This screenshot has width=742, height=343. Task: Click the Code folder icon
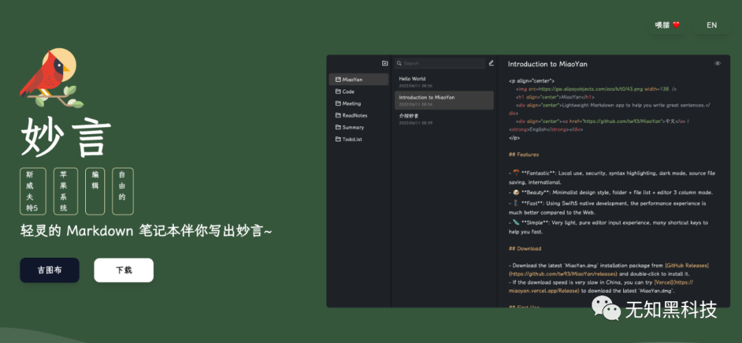point(338,91)
